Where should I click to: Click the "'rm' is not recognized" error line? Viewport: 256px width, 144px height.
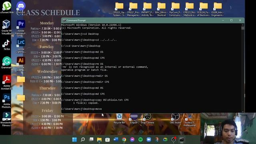point(105,67)
